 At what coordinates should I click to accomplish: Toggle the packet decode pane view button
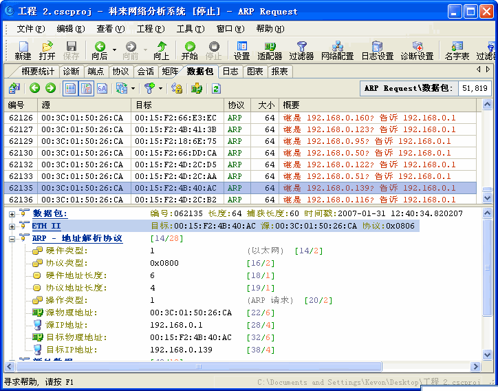[86, 88]
